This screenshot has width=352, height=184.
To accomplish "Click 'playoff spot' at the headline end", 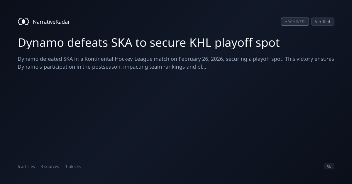I will 247,43.
